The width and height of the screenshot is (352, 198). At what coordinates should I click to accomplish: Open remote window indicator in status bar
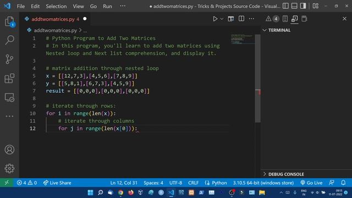[x=7, y=183]
